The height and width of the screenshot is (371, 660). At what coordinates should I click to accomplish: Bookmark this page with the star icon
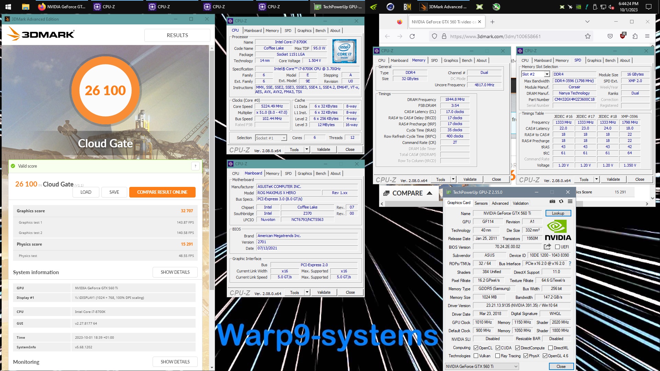pyautogui.click(x=588, y=36)
